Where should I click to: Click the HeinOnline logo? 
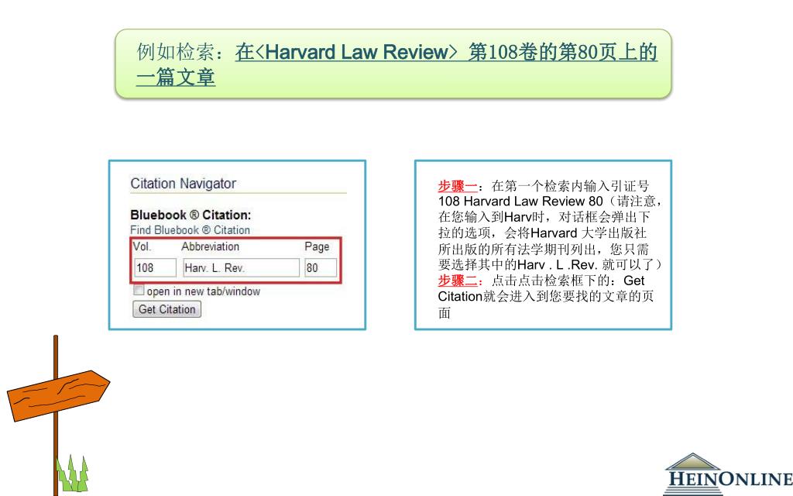pos(728,474)
